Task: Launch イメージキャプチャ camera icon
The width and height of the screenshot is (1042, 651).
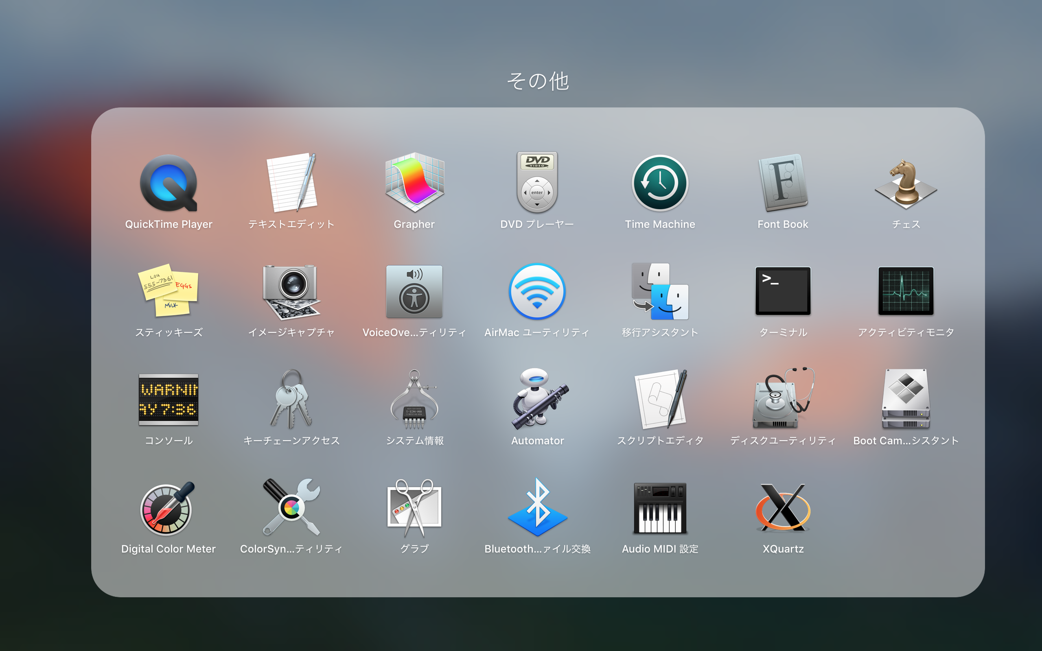Action: pyautogui.click(x=291, y=292)
